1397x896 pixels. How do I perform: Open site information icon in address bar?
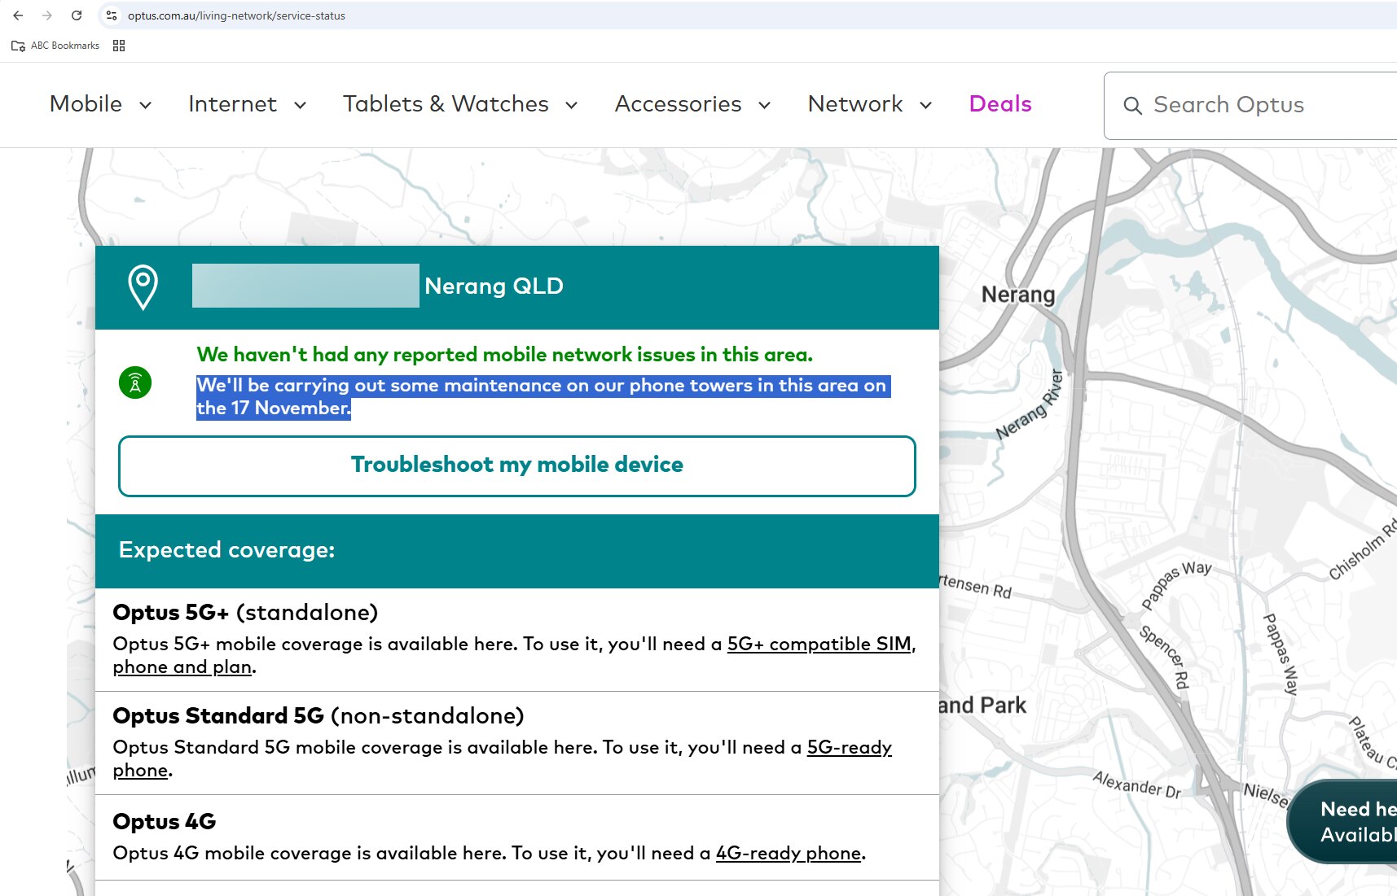tap(112, 15)
